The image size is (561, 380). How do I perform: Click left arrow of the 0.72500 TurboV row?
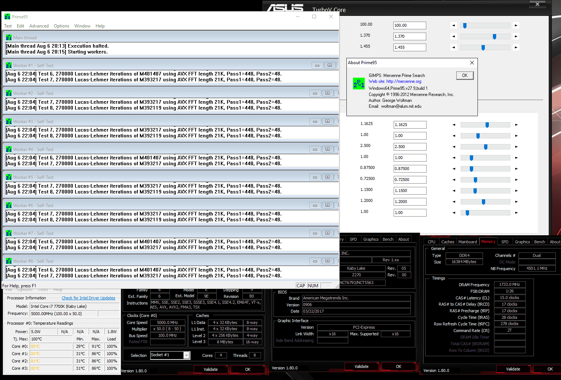click(x=454, y=180)
